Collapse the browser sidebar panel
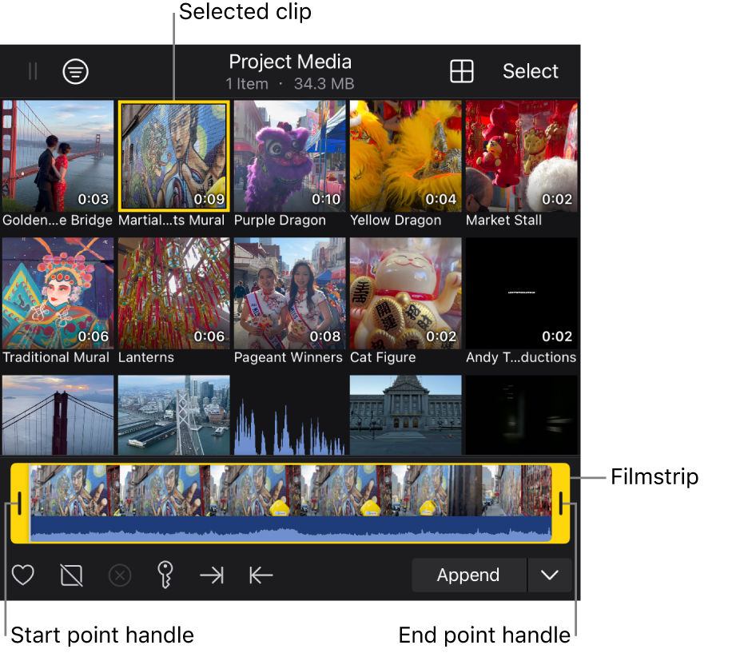The image size is (740, 657). coord(33,71)
